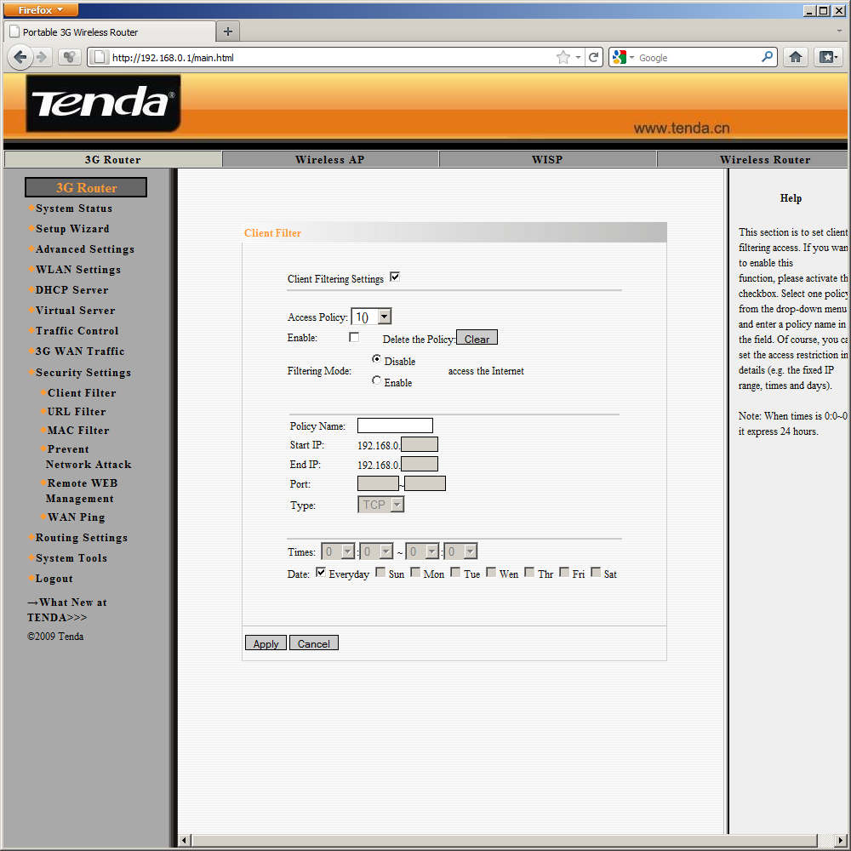Switch to the 3G Router mode tab

coord(113,159)
